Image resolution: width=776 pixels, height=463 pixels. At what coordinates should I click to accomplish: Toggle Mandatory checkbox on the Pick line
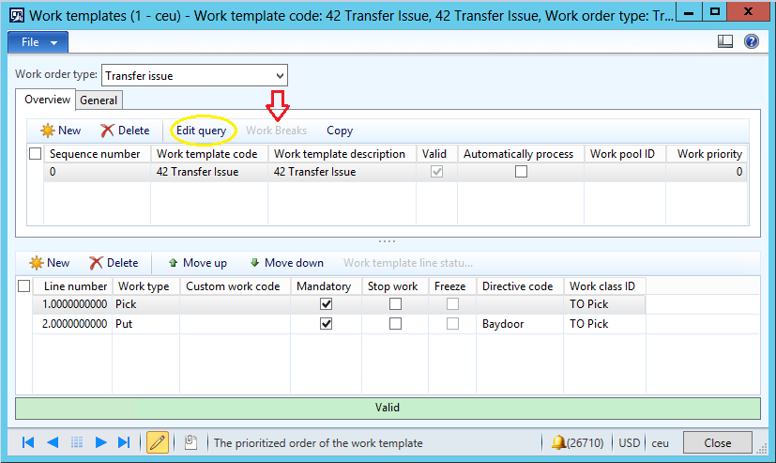[327, 304]
